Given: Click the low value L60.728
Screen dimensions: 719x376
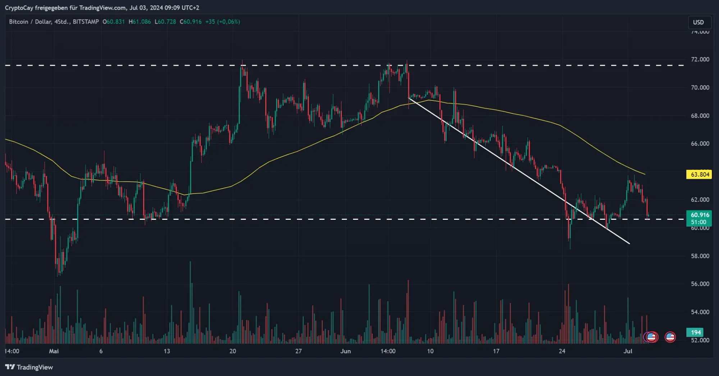Looking at the screenshot, I should click(165, 22).
